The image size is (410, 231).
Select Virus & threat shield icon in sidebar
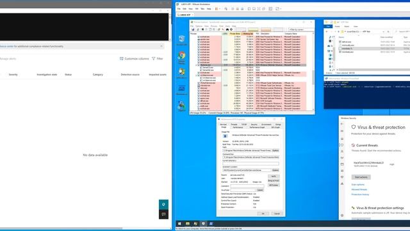pos(342,145)
